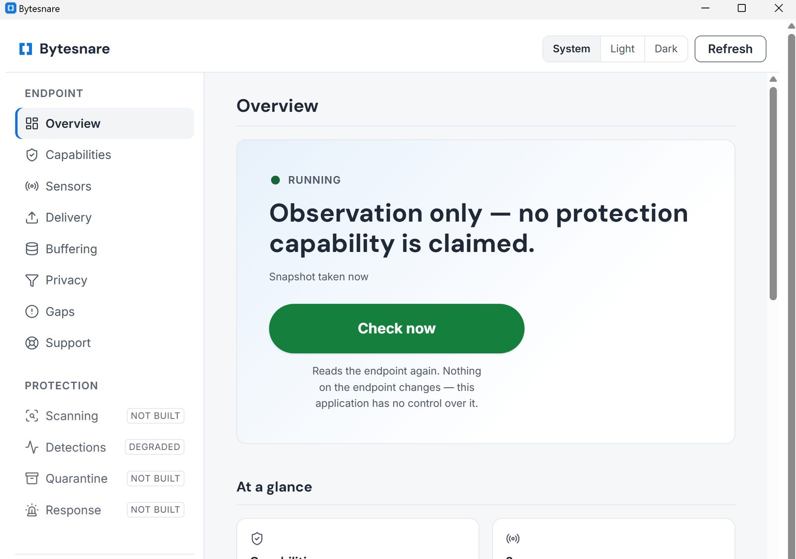Click the Overview grid icon in sidebar
This screenshot has height=559, width=796.
pyautogui.click(x=32, y=123)
